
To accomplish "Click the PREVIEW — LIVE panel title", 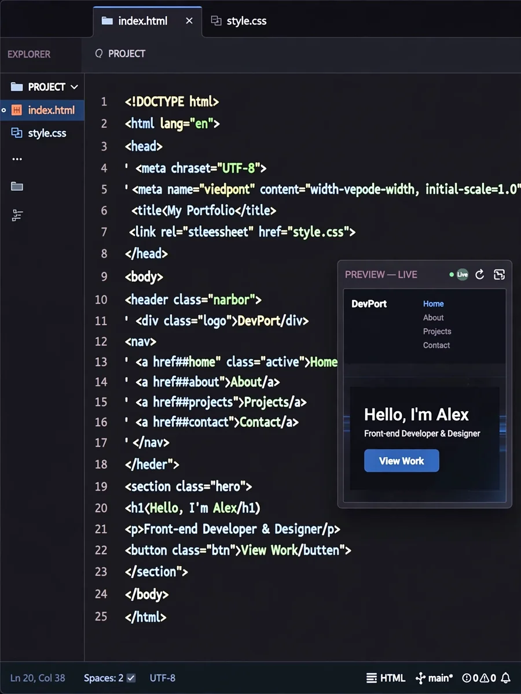I will click(381, 275).
